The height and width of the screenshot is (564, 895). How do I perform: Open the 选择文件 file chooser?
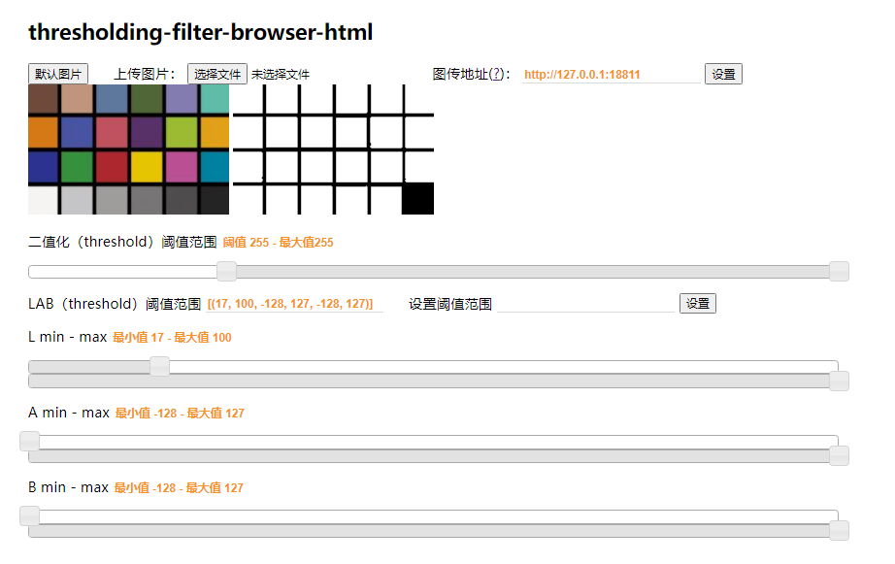point(217,74)
